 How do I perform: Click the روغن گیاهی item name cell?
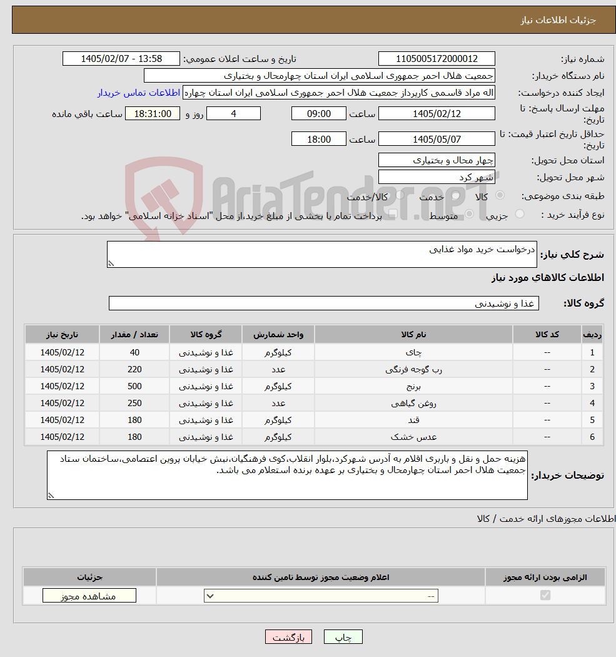pos(413,403)
